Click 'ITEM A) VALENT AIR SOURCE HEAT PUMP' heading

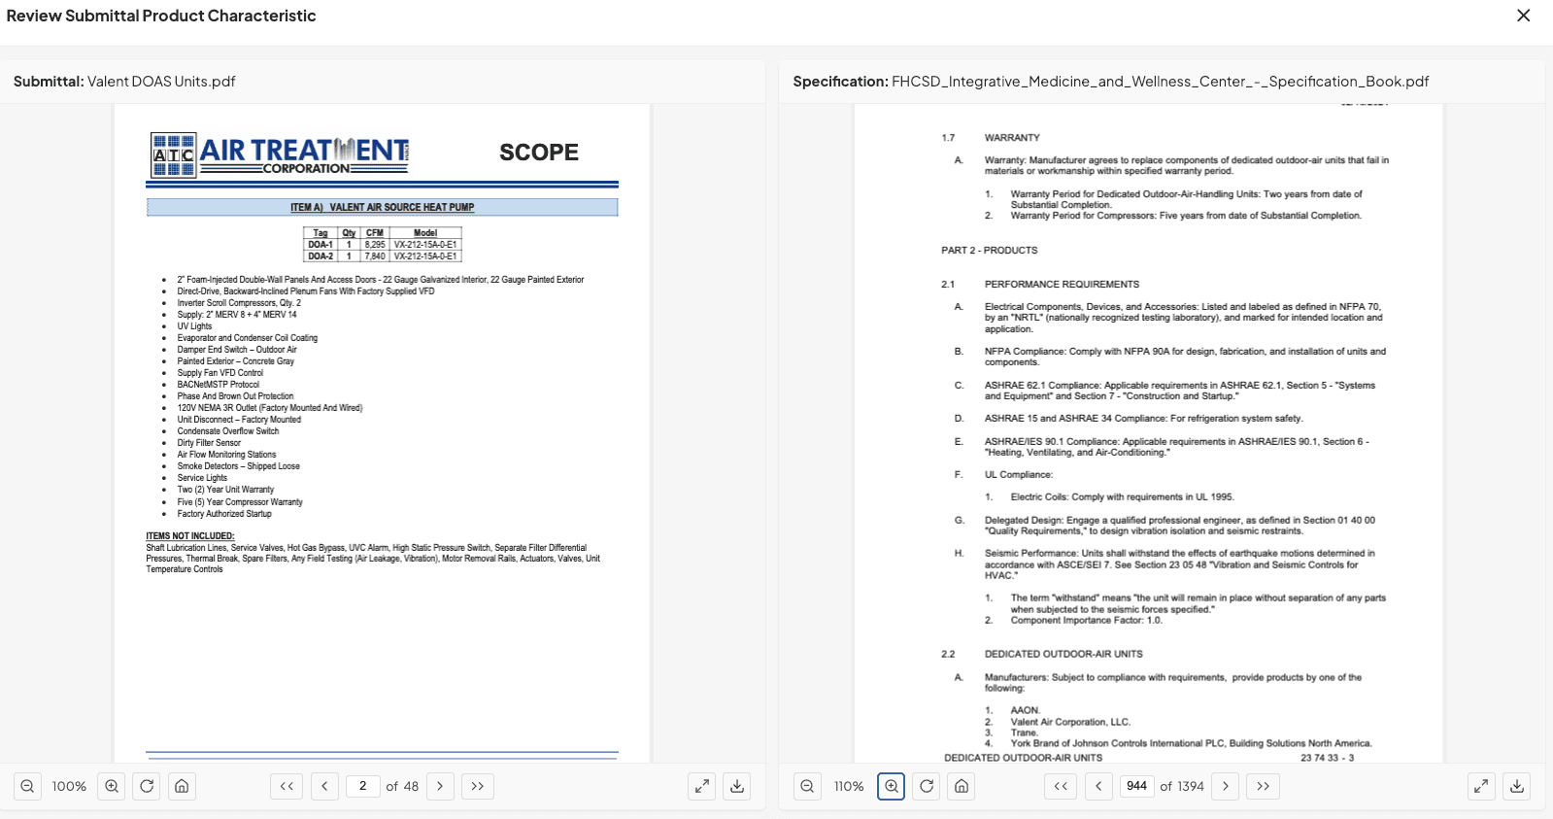[382, 207]
